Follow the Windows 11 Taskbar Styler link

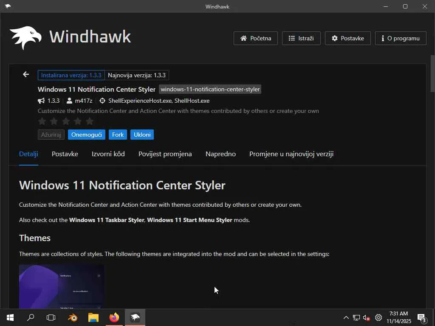tap(107, 220)
